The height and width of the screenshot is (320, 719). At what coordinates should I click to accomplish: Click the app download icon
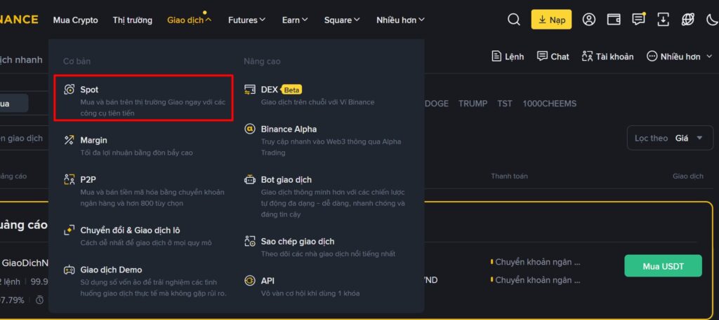pos(663,20)
